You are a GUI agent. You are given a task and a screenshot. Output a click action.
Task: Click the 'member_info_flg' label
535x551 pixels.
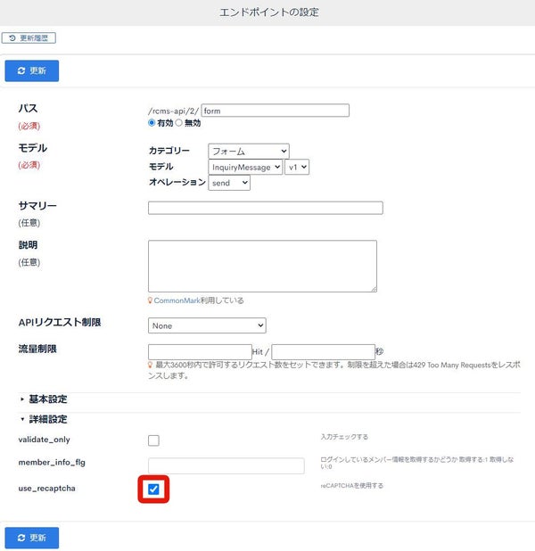(52, 463)
